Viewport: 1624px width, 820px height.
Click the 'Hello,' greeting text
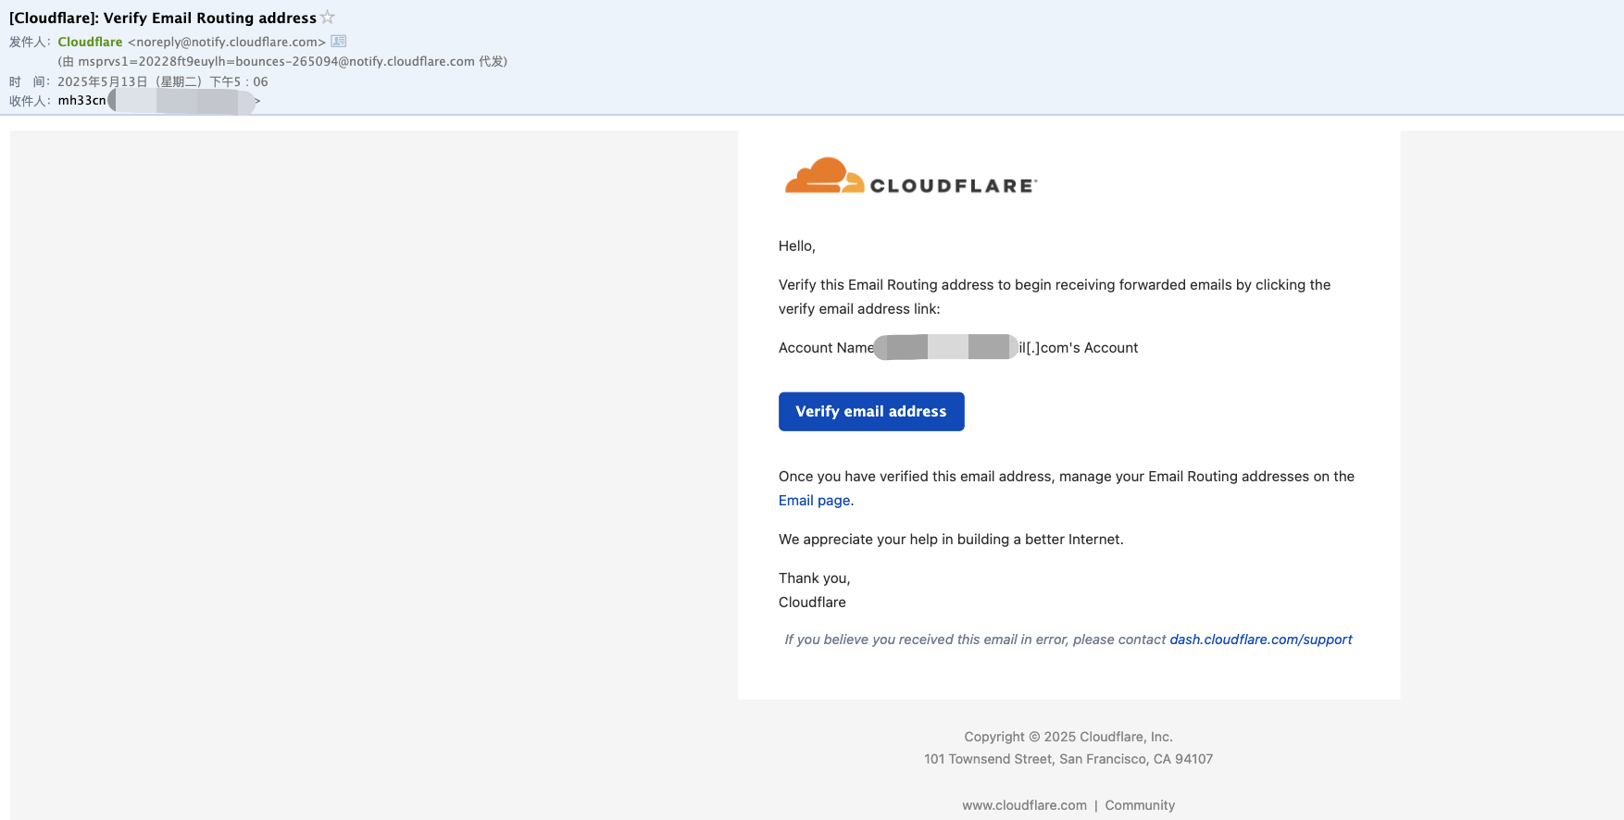point(797,246)
